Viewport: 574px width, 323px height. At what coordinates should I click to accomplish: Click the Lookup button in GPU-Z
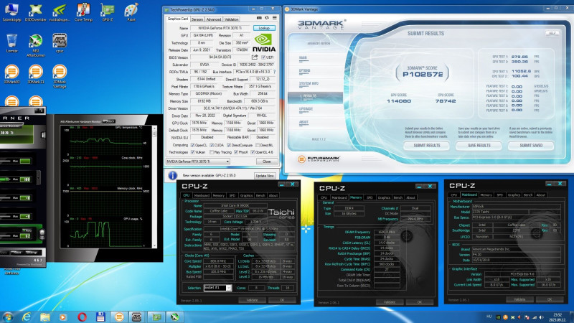coord(264,28)
